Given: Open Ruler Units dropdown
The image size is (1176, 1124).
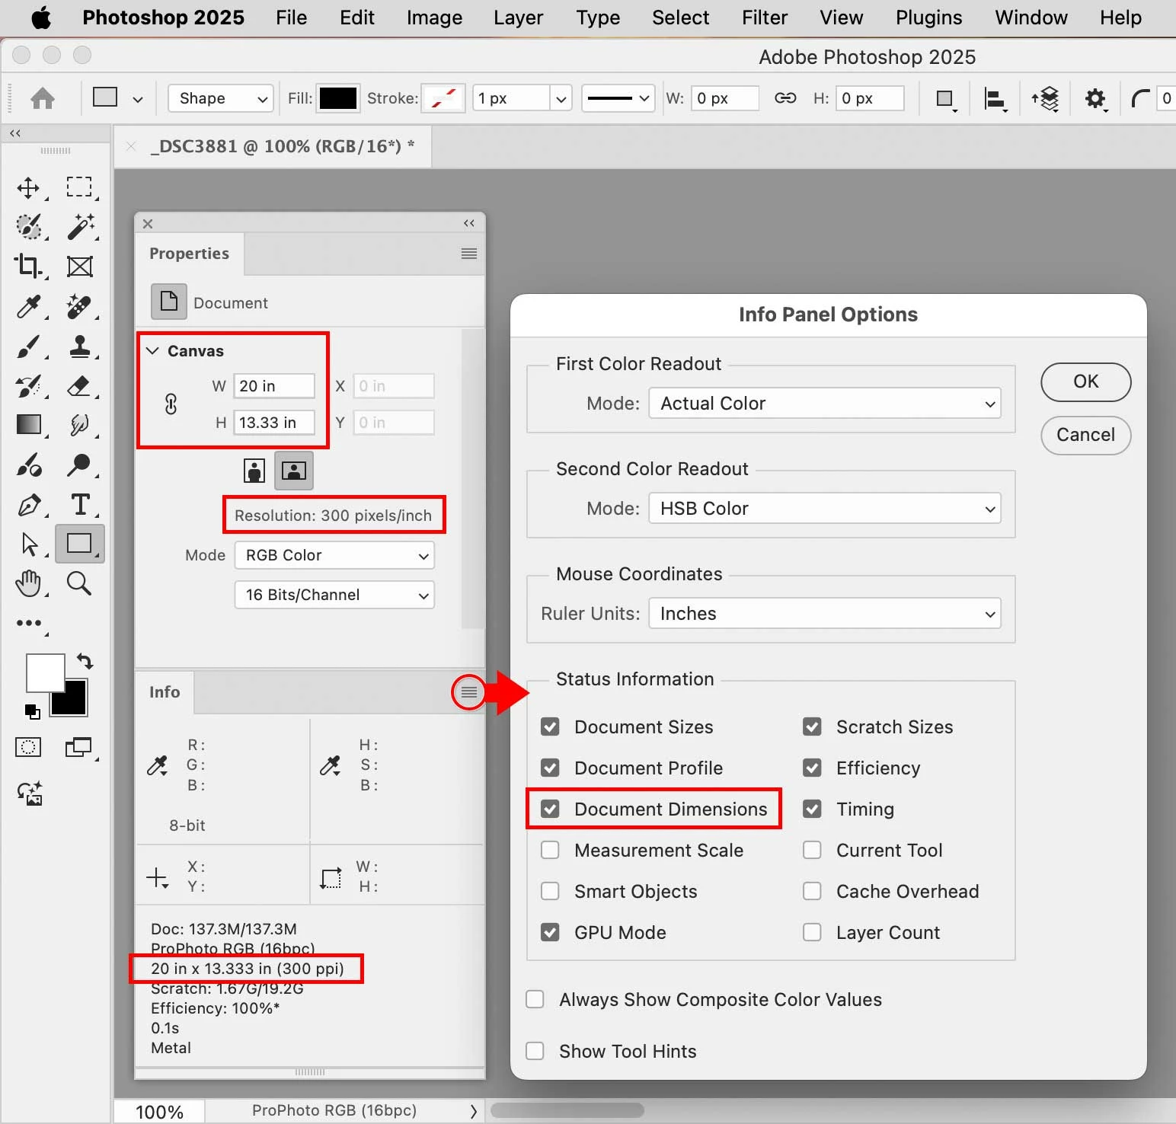Looking at the screenshot, I should (825, 614).
